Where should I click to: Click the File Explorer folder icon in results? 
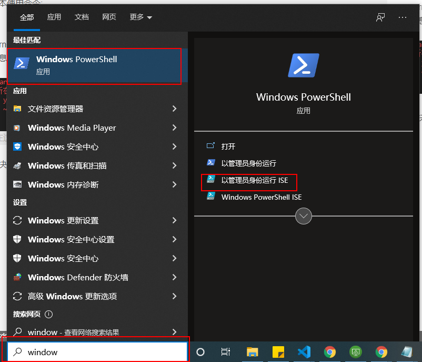[17, 109]
